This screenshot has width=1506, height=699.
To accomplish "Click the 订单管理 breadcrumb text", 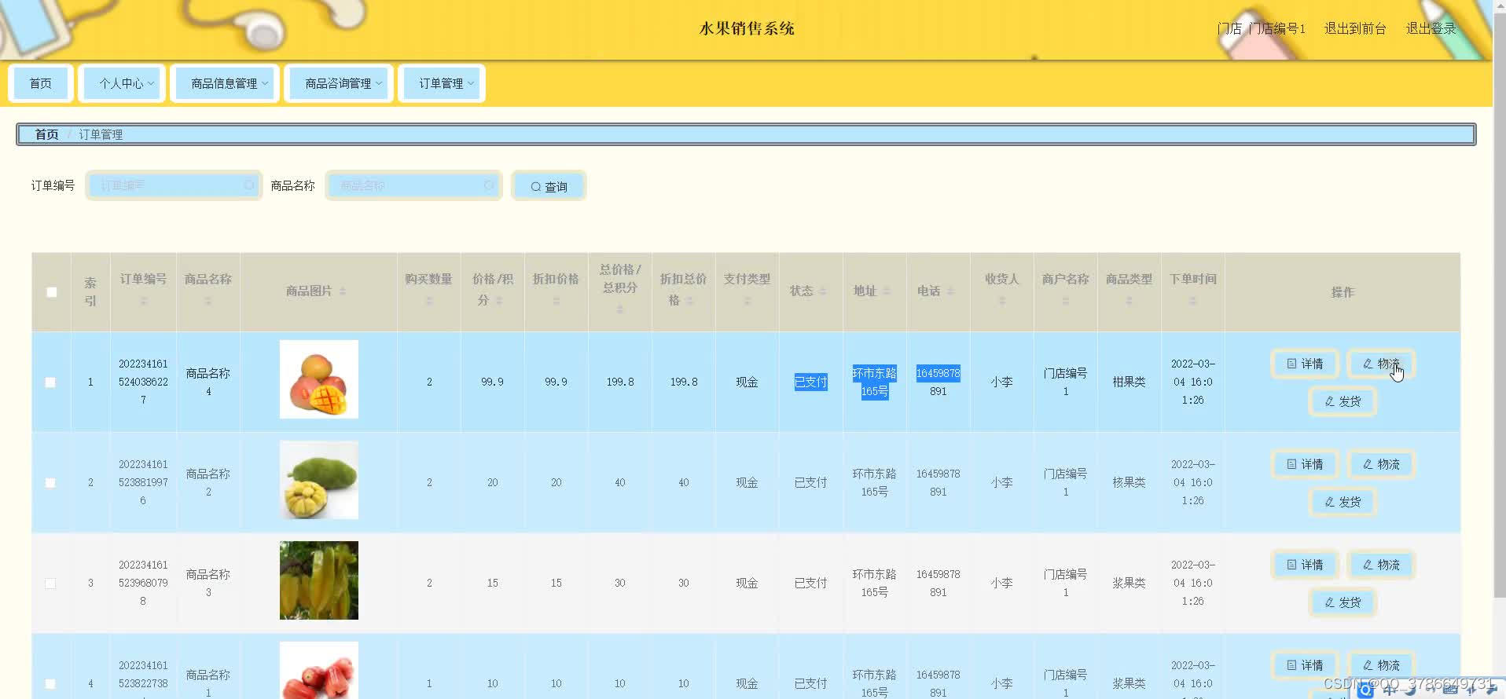I will coord(101,134).
